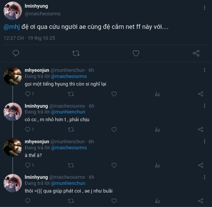
Task: Open lminhyung's profile picture on main tweet
Action: click(x=12, y=11)
